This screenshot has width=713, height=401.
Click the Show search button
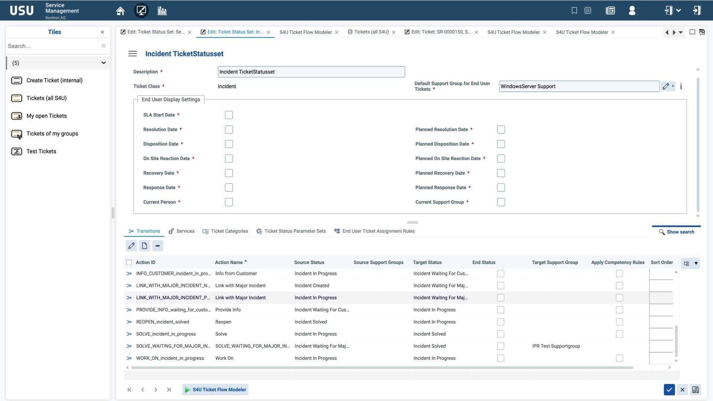pyautogui.click(x=676, y=232)
